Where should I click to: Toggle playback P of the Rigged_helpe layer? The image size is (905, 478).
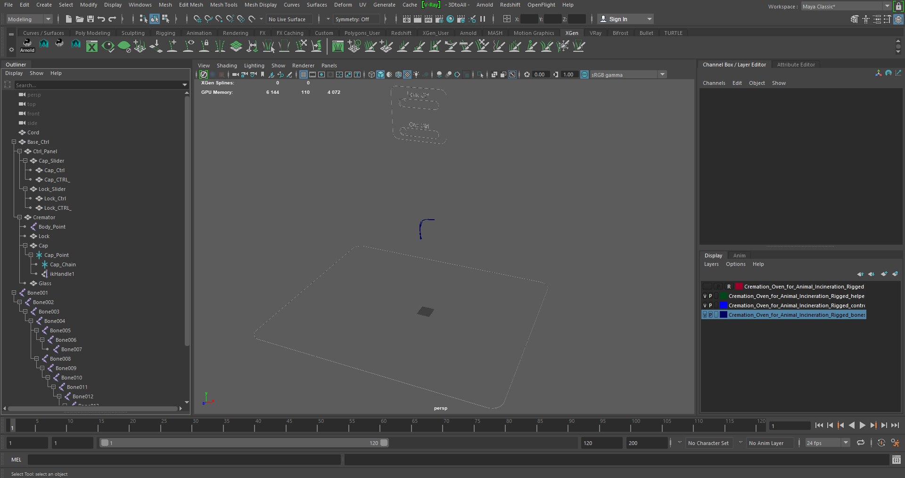coord(711,296)
